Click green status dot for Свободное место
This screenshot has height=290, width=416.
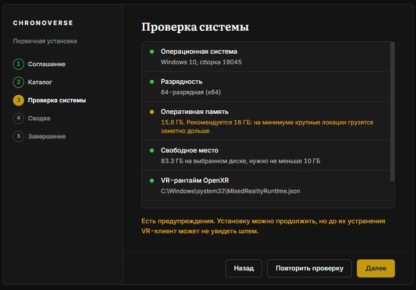(152, 151)
